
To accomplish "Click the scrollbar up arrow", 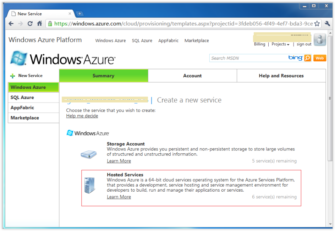I will coord(330,33).
